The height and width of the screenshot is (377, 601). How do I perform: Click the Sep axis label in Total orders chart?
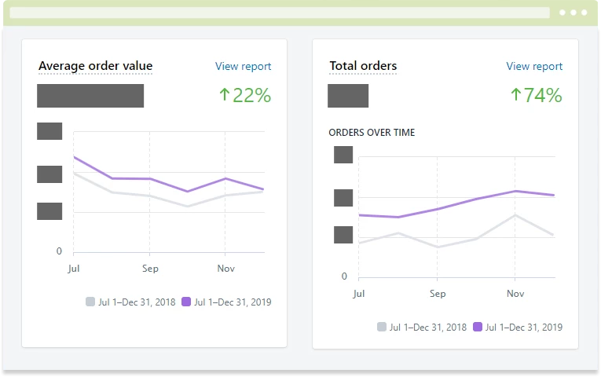438,294
